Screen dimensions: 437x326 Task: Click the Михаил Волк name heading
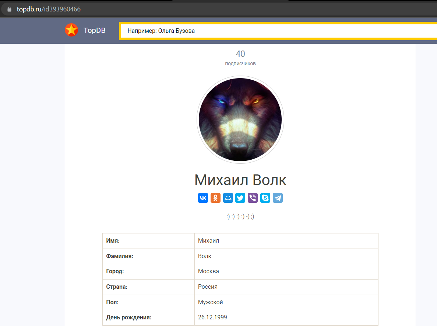pos(240,180)
